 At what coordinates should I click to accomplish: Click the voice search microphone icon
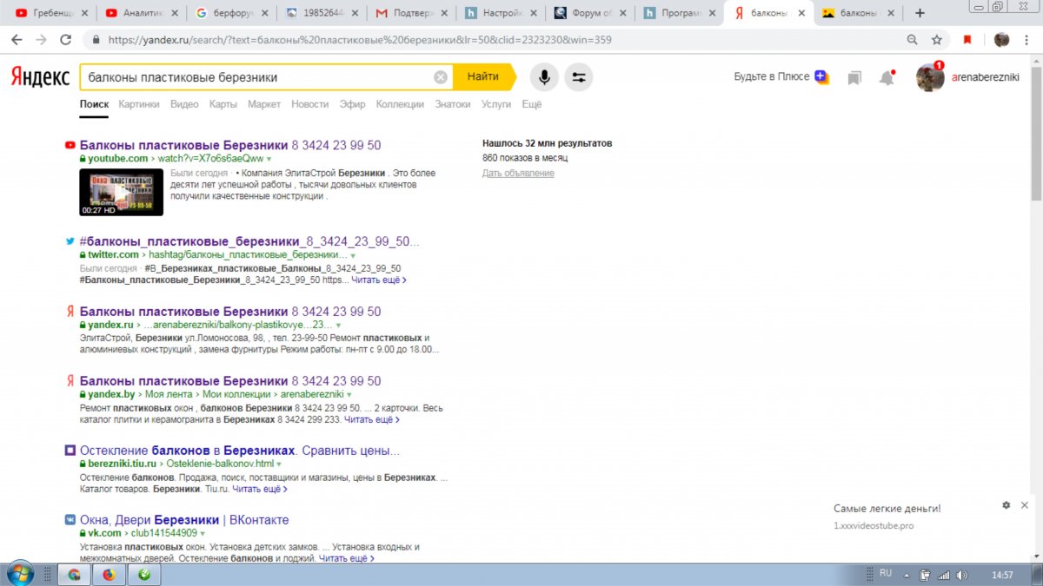click(544, 77)
